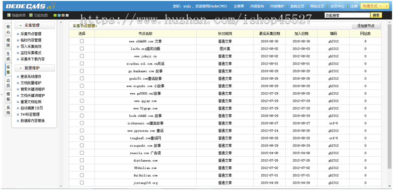Pick the gray theme color swatch
The height and width of the screenshot is (190, 393).
(67, 15)
